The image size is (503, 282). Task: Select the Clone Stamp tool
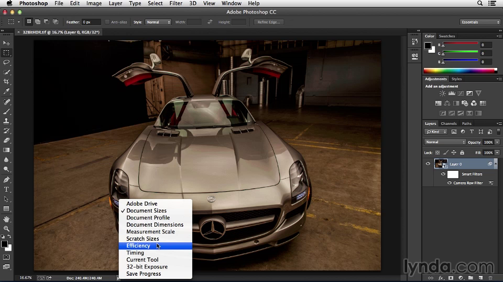pos(6,121)
